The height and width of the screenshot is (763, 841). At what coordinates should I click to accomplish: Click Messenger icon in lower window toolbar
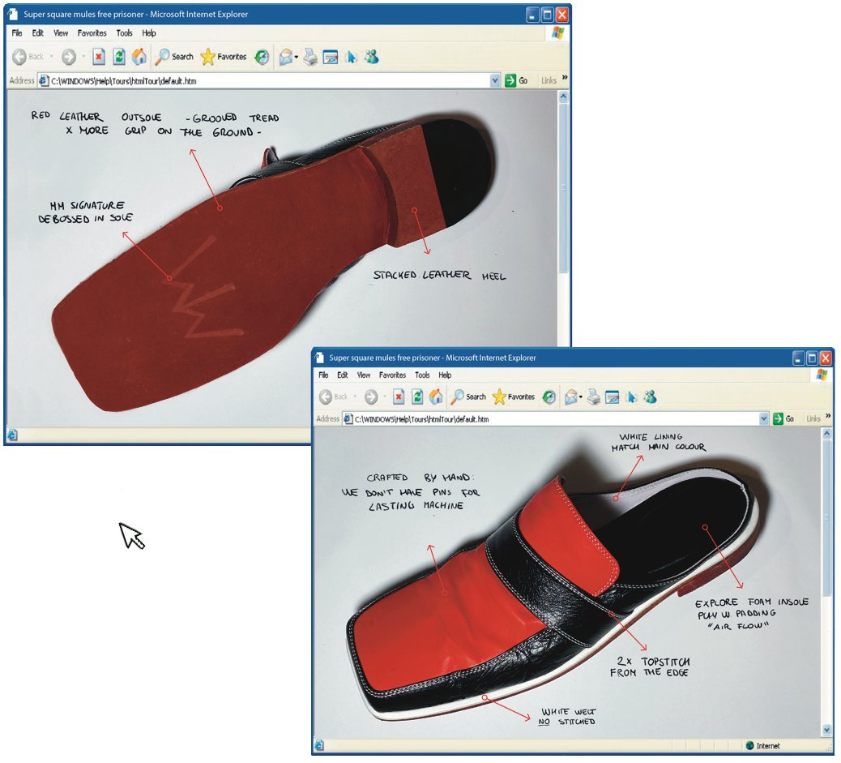[650, 397]
